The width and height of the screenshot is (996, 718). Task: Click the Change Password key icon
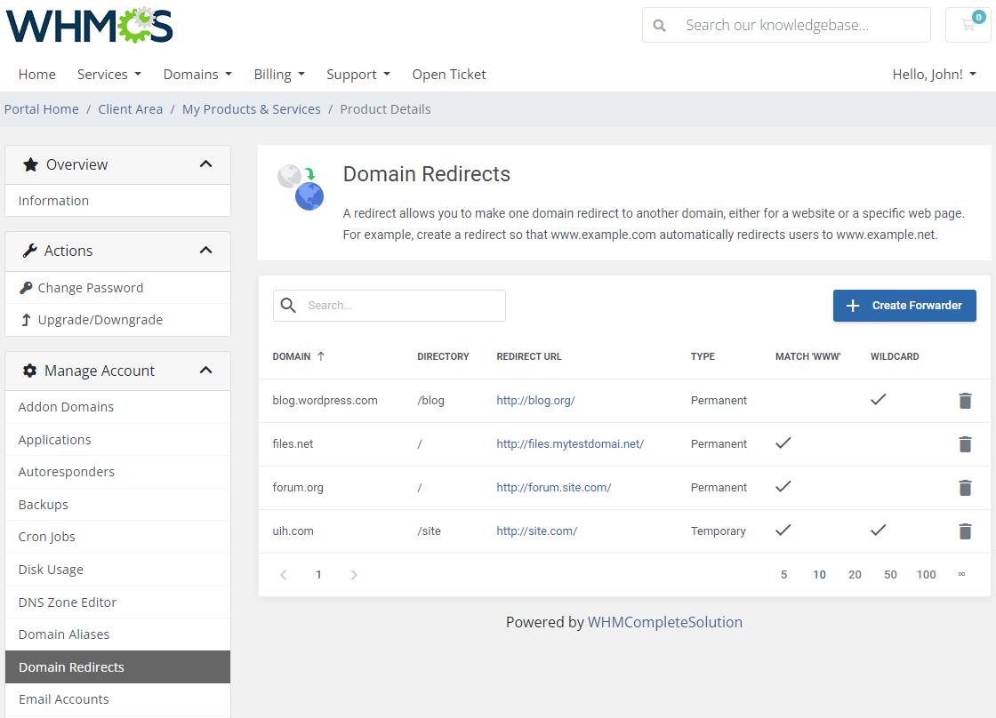tap(26, 288)
